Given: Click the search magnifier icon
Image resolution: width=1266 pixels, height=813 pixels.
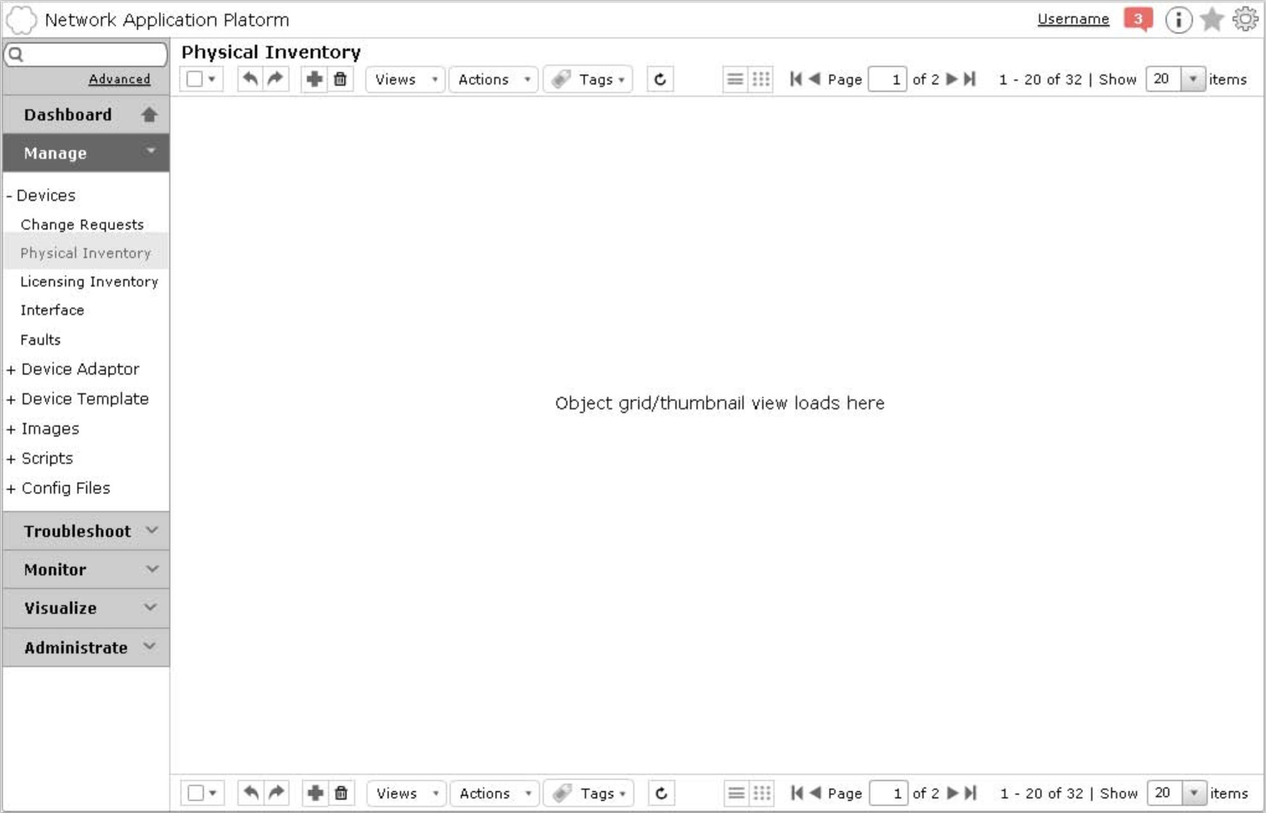Looking at the screenshot, I should tap(16, 54).
